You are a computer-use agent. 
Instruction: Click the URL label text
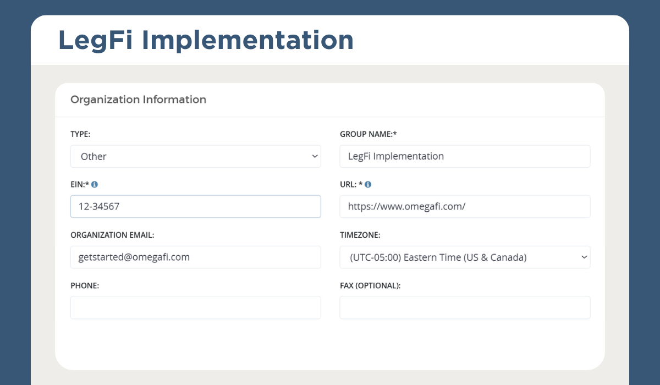point(350,185)
